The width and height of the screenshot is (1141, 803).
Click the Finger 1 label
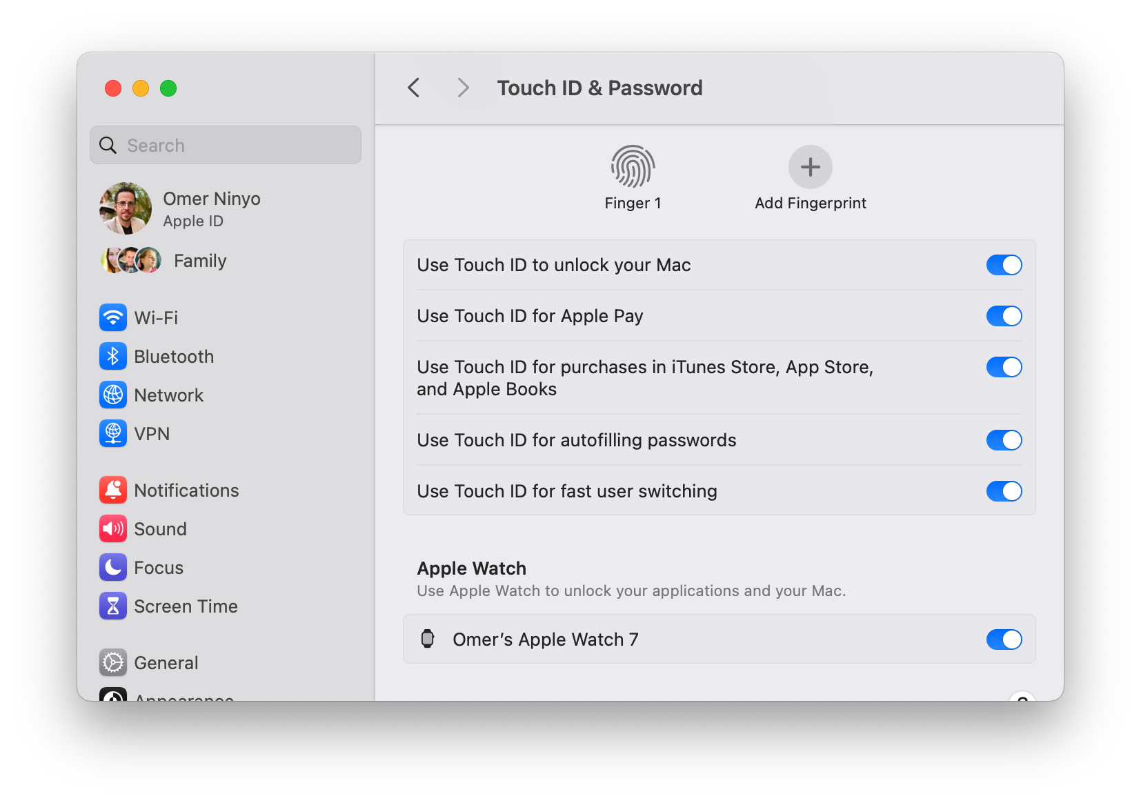(x=633, y=203)
